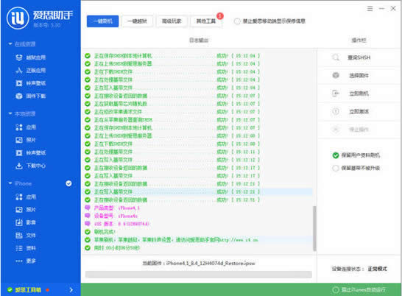This screenshot has width=402, height=296.
Task: Switch to the 高级玩家 tab
Action: click(172, 21)
